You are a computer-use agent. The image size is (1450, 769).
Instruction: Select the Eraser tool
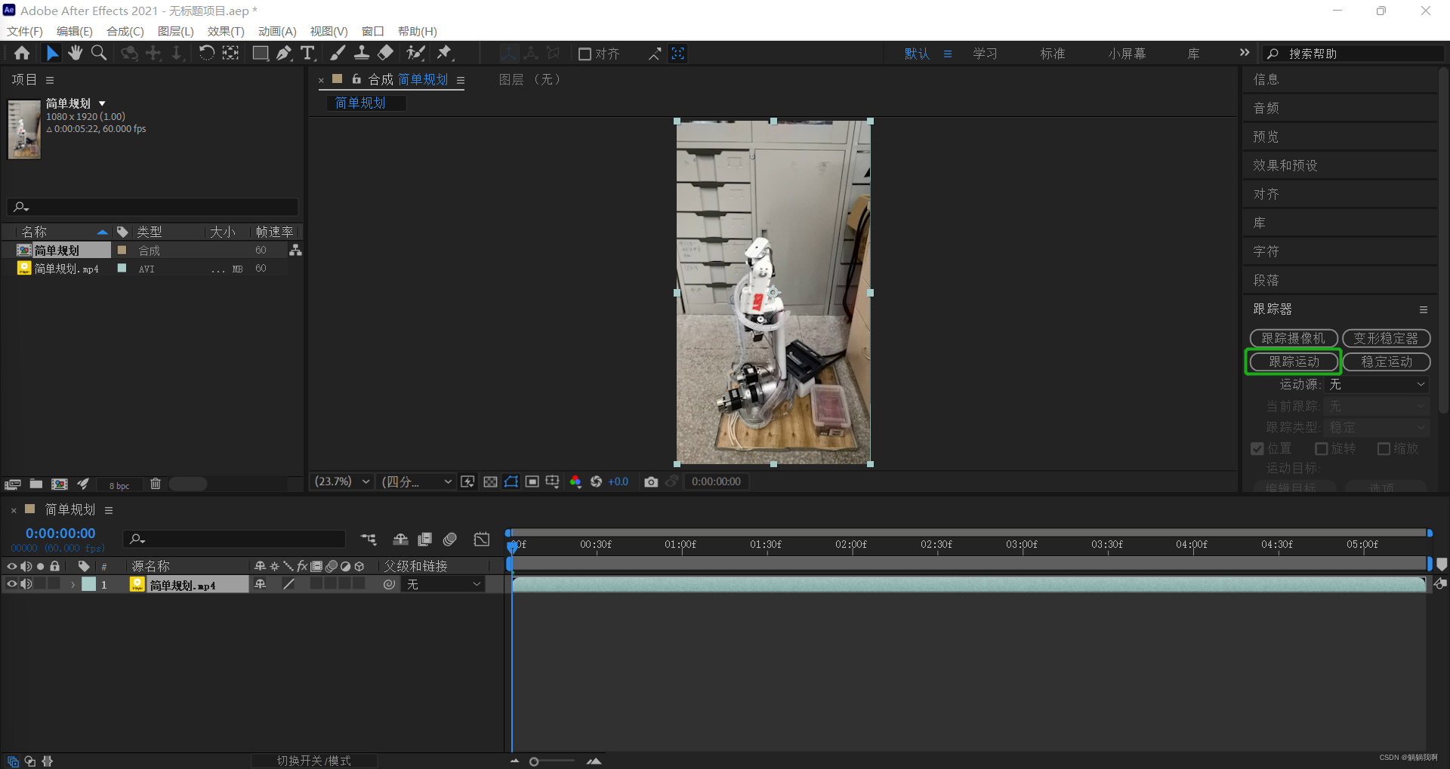(x=386, y=53)
